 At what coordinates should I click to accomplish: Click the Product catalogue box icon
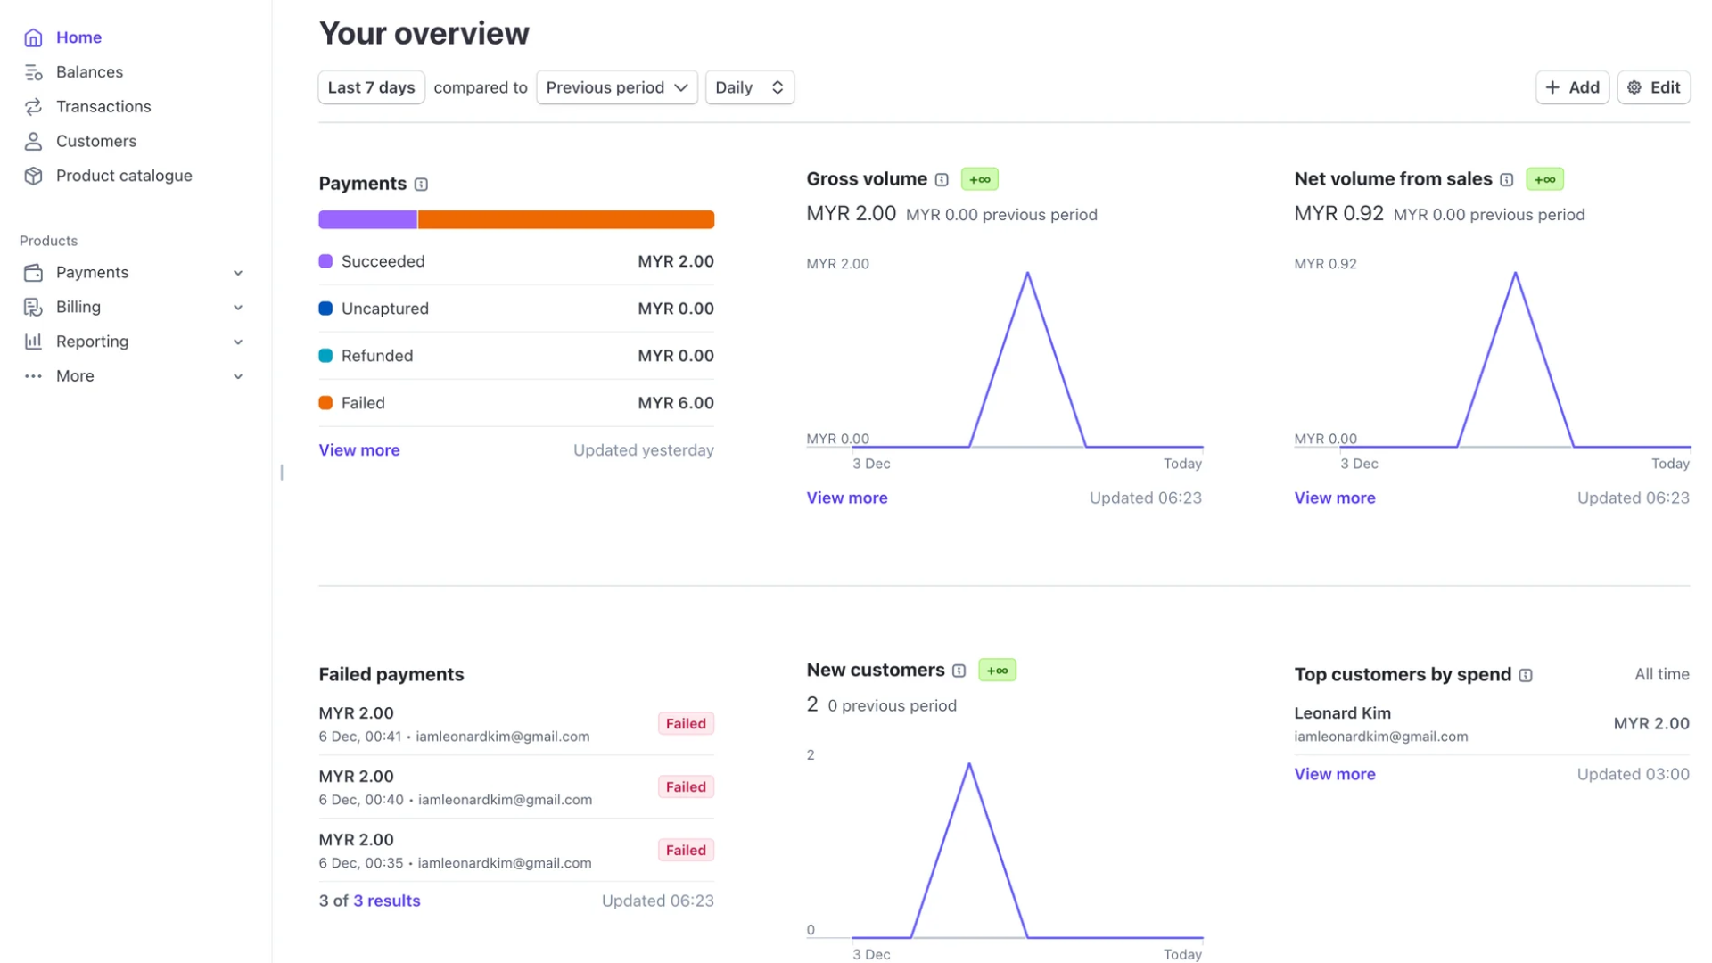point(33,176)
